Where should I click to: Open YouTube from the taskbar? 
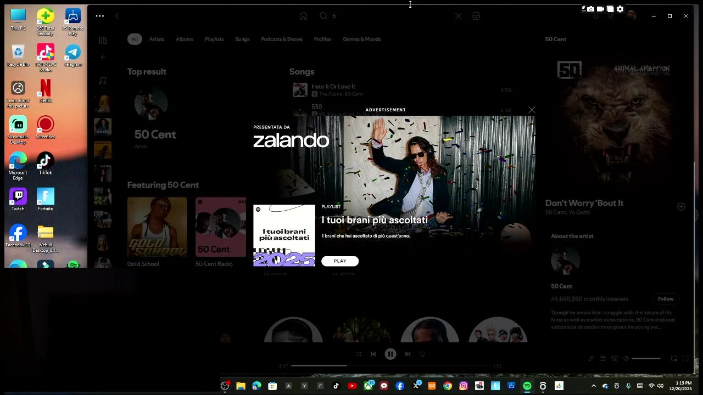[352, 386]
